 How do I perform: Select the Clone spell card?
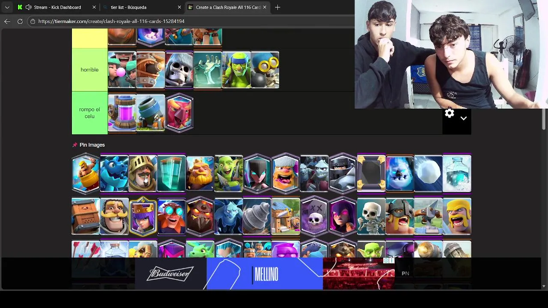point(171,173)
